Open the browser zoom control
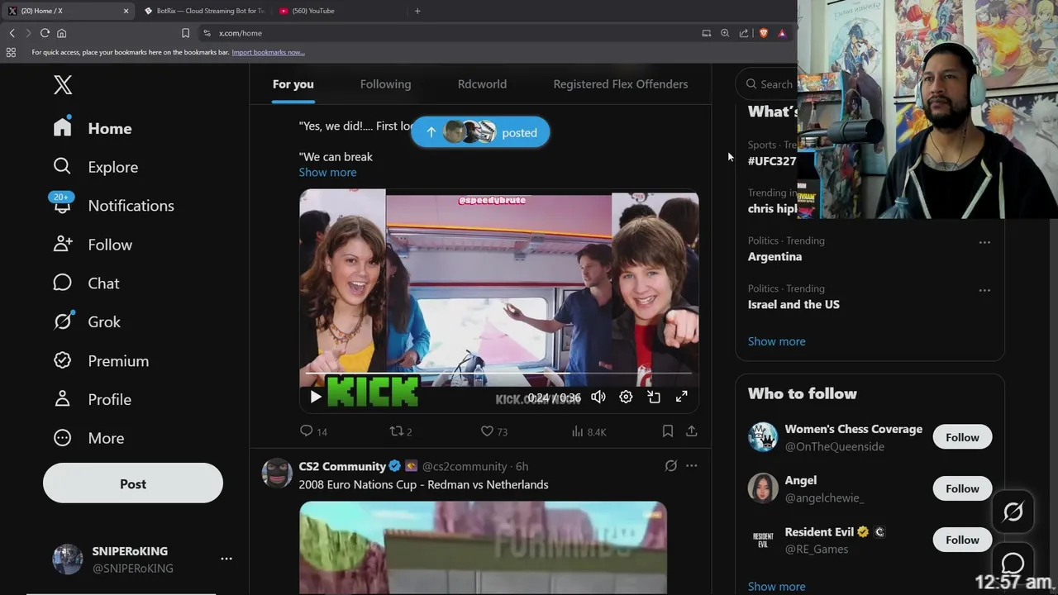 click(x=725, y=33)
